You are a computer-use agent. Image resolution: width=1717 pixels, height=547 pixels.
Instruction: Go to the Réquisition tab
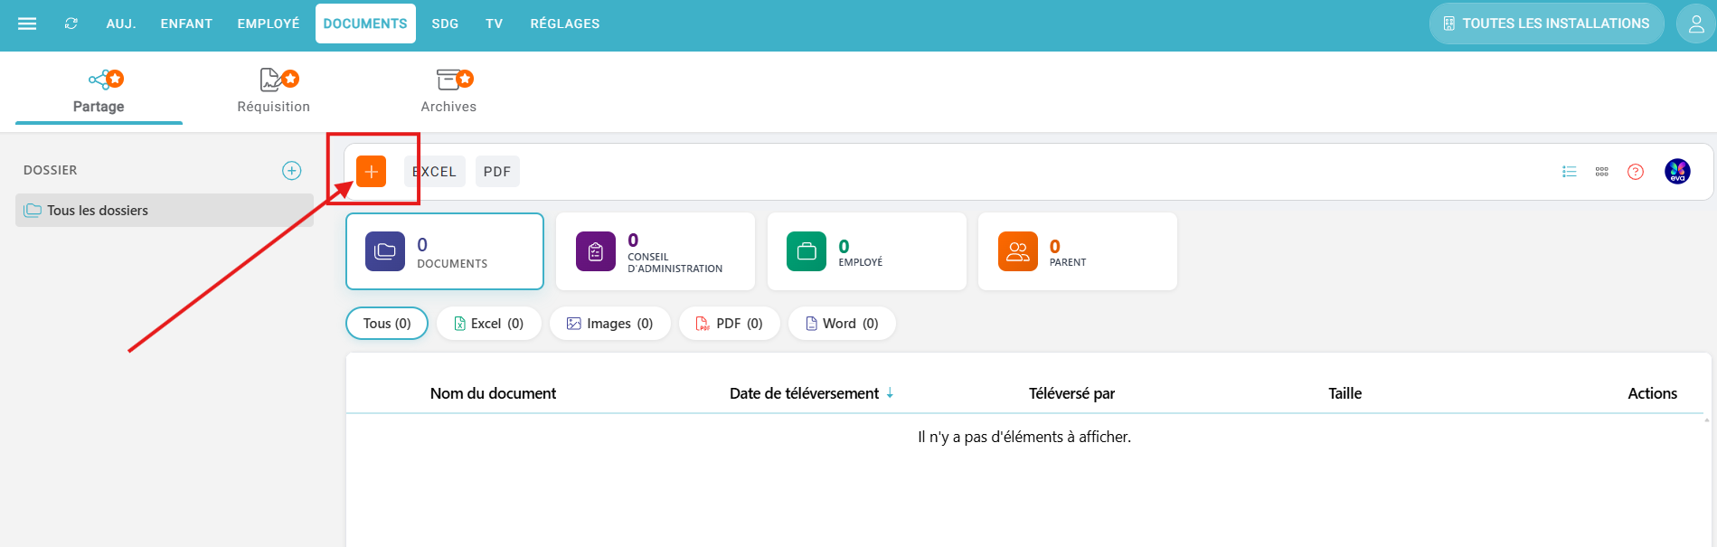point(273,92)
